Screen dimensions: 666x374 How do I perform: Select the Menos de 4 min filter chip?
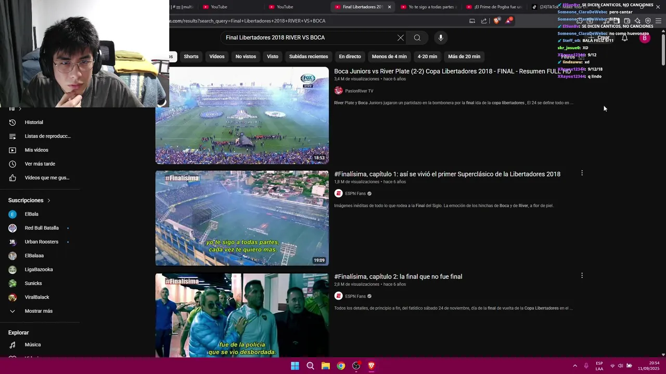click(389, 56)
